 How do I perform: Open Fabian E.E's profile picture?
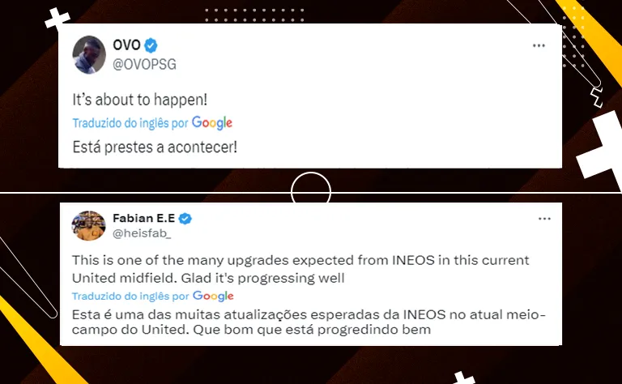(x=88, y=225)
